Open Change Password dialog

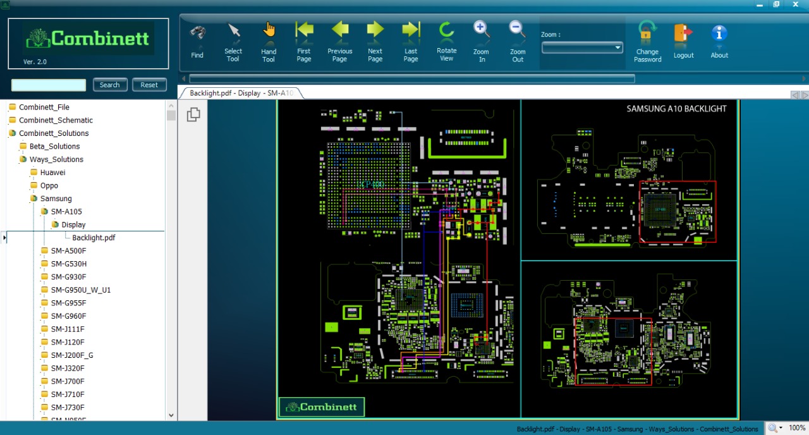click(648, 42)
